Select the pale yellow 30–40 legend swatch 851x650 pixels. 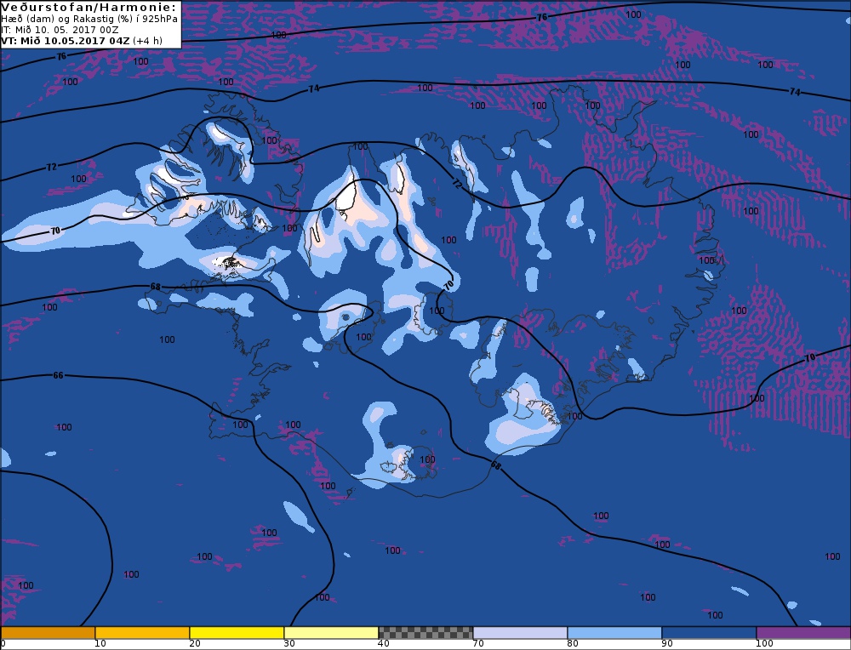coord(331,633)
